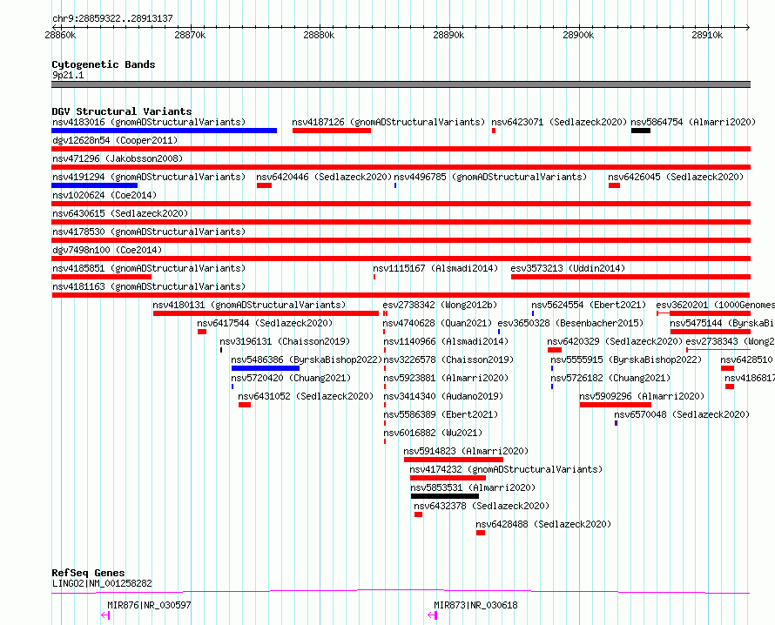The height and width of the screenshot is (625, 775).
Task: Click nsv1115167 (Alsmadi2014) label
Action: (435, 268)
